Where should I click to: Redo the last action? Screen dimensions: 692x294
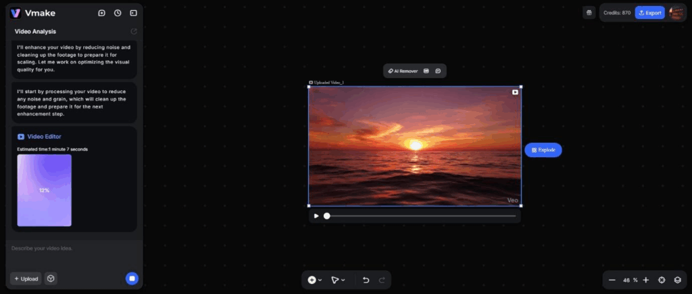pyautogui.click(x=382, y=280)
